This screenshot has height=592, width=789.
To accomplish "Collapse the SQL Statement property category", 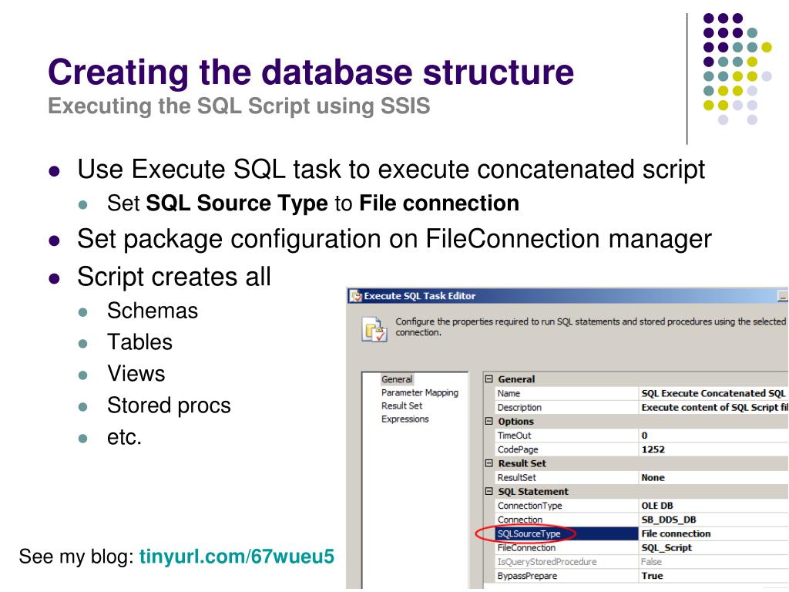I will point(489,491).
